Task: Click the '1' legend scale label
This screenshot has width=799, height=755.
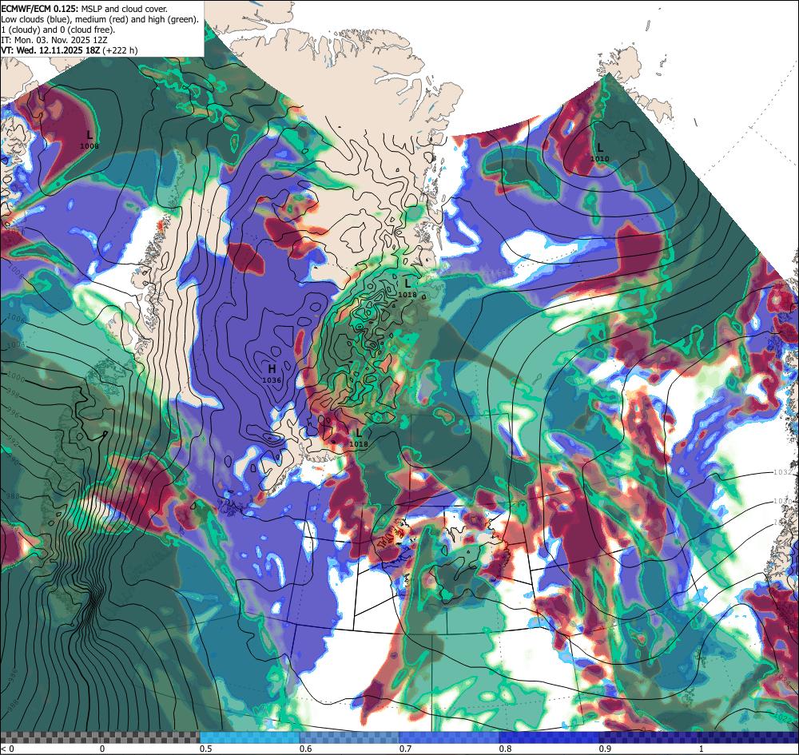Action: tap(702, 749)
